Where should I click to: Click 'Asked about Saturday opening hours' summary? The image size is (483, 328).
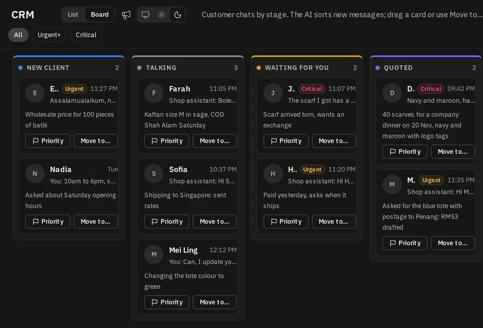pos(70,201)
